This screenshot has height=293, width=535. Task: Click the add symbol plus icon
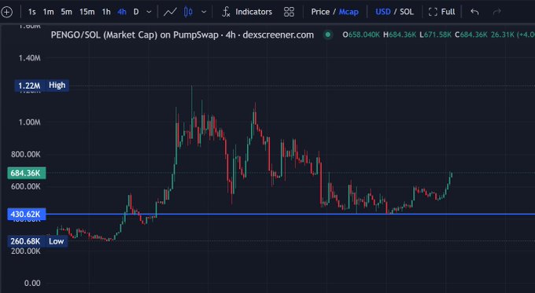[x=6, y=12]
